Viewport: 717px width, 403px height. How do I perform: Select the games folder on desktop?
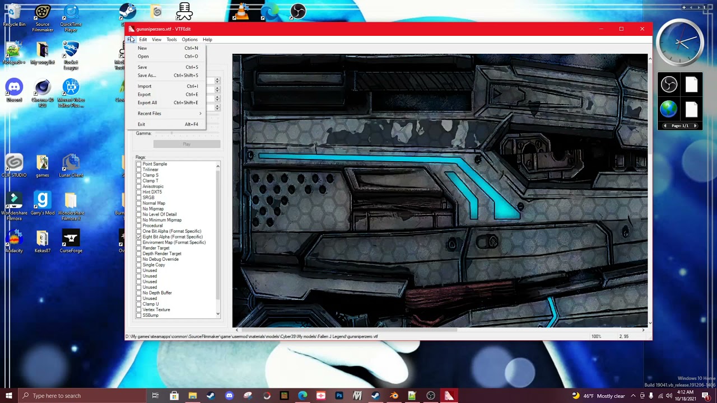click(43, 166)
